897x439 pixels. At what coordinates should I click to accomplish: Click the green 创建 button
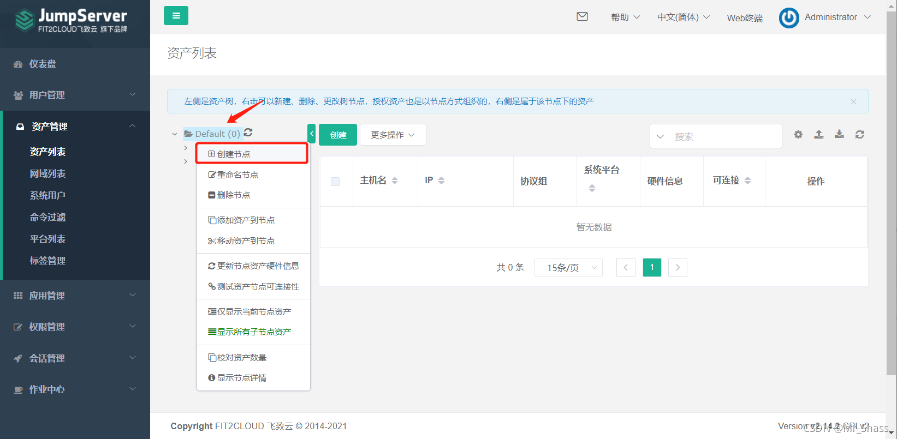click(338, 135)
